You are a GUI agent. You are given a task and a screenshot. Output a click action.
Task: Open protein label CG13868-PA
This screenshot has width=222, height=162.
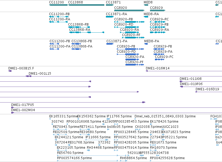(82, 46)
